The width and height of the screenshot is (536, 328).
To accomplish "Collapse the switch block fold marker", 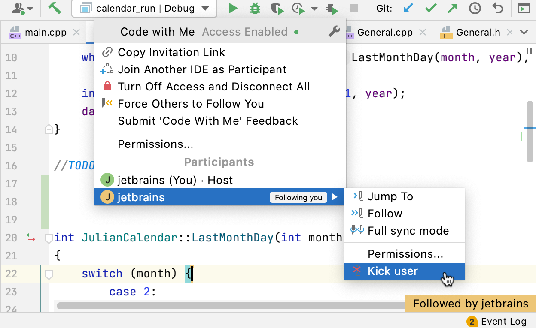I will tap(49, 274).
